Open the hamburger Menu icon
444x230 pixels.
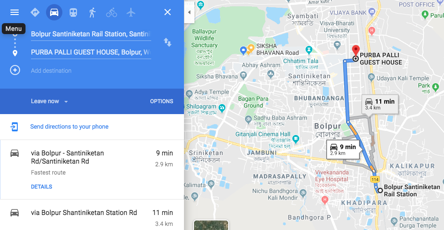(15, 12)
